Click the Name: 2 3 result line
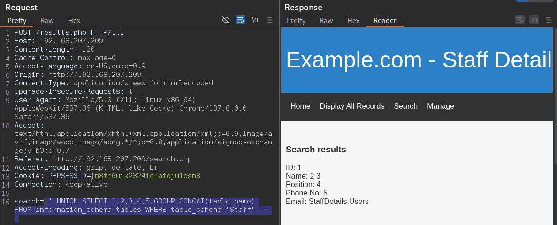This screenshot has height=225, width=557. [x=303, y=176]
